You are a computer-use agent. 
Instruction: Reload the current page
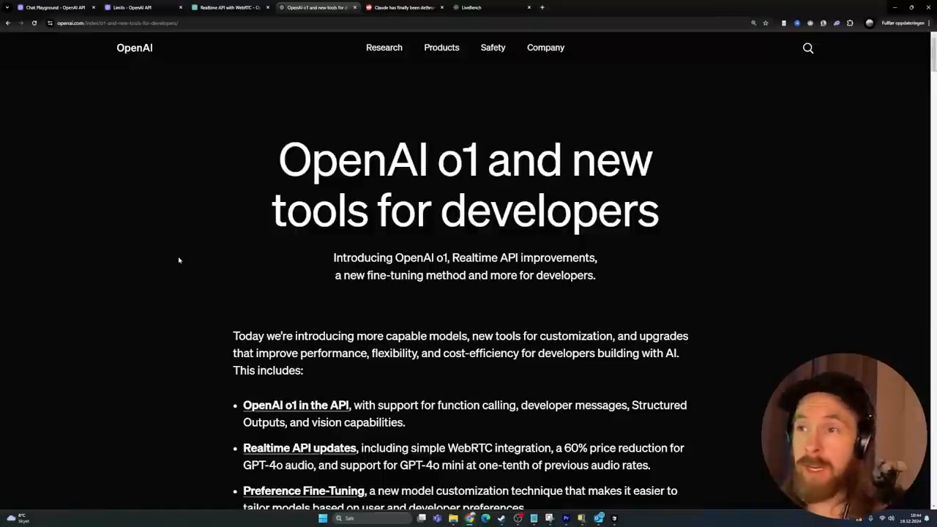coord(34,23)
